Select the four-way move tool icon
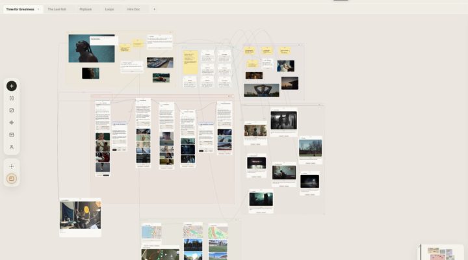This screenshot has height=260, width=468. pos(12,166)
